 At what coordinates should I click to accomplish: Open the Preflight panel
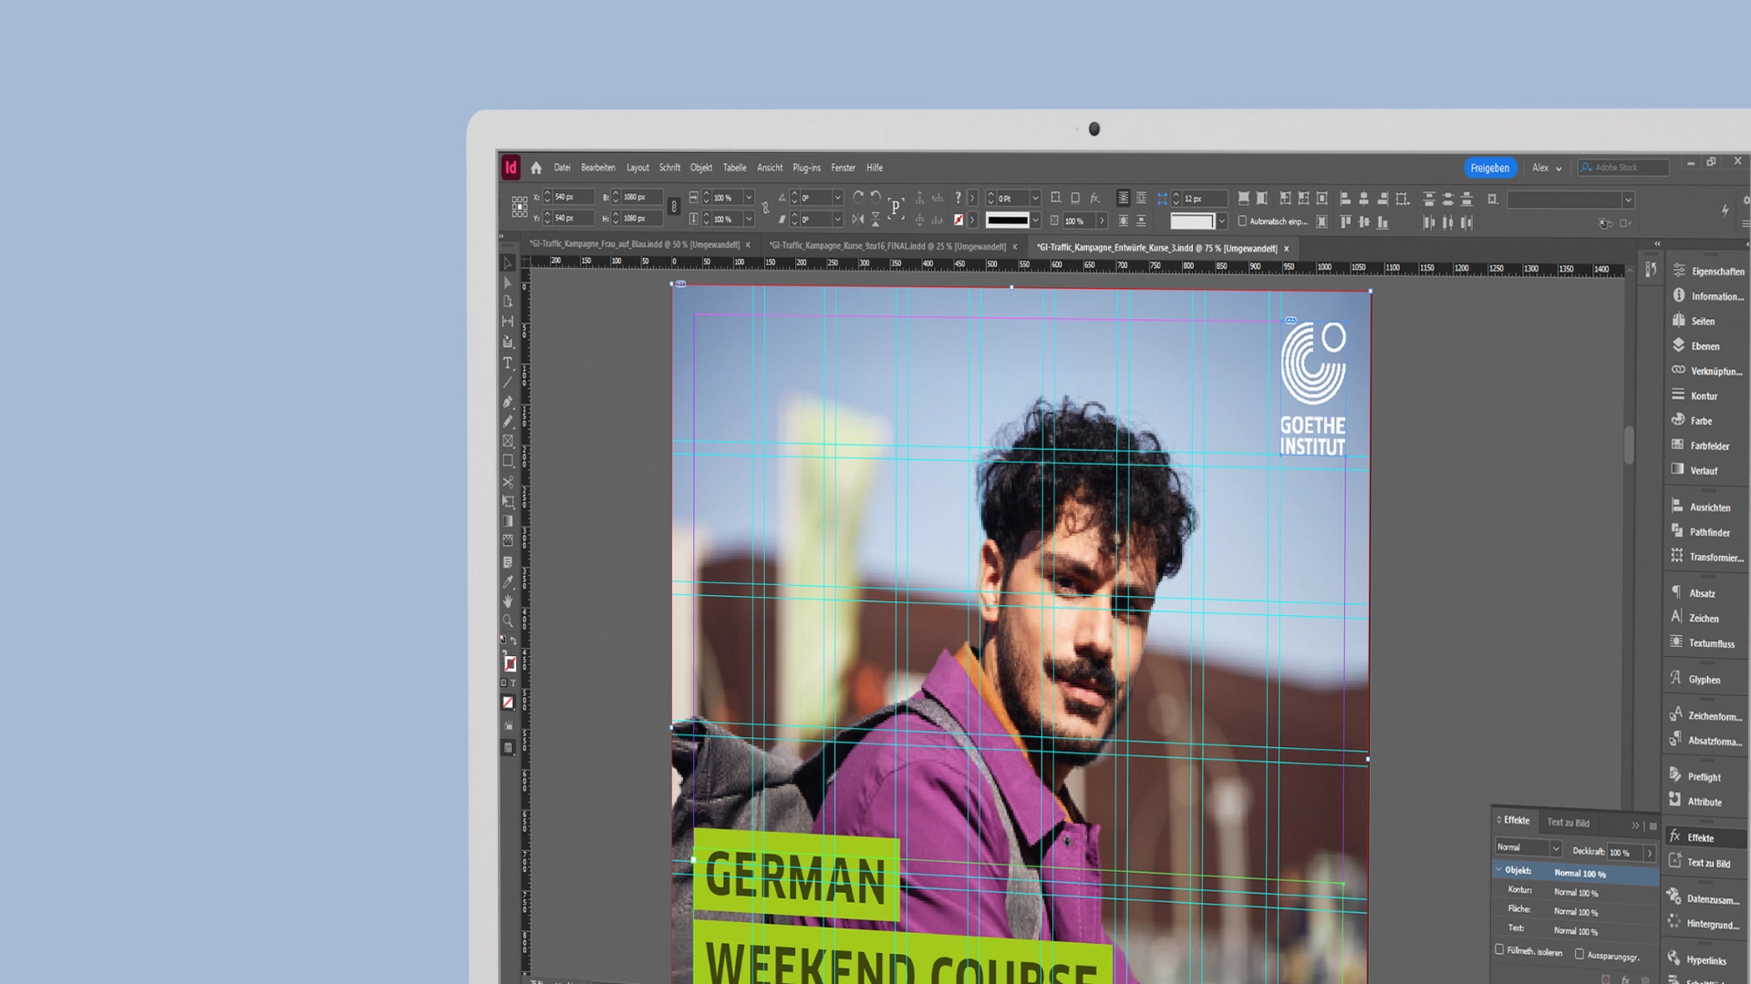(x=1695, y=776)
